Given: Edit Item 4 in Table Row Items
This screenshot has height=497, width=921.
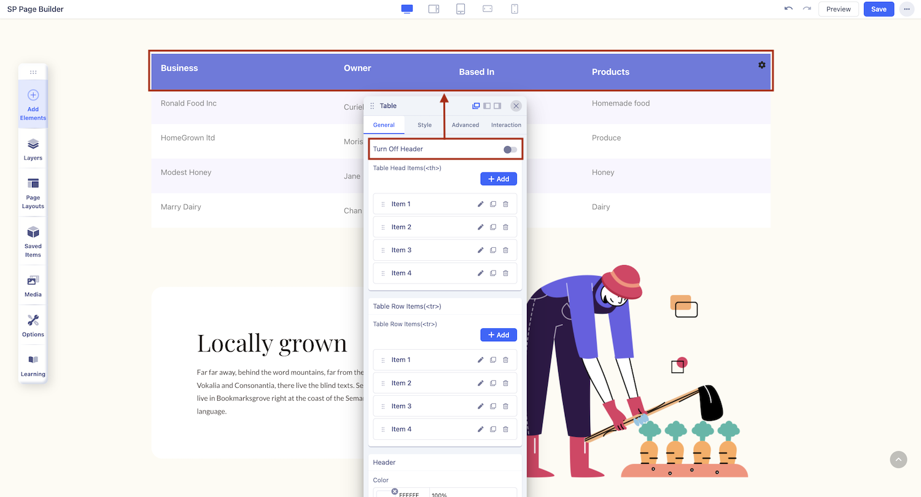Looking at the screenshot, I should click(481, 430).
